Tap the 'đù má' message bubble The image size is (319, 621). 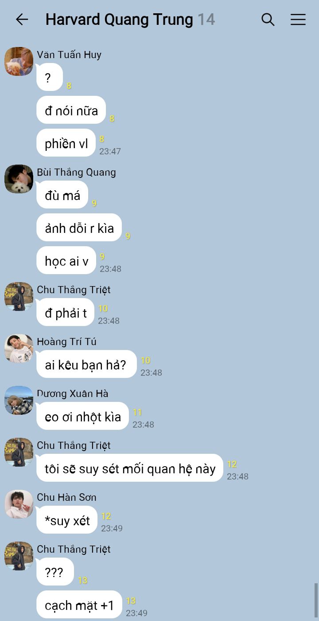(x=62, y=195)
